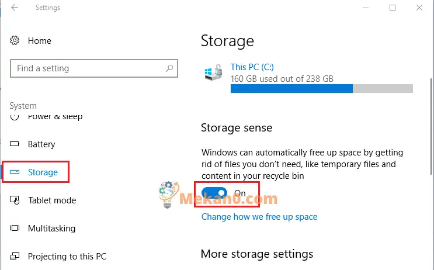Click the Power & sleep icon
434x270 pixels.
coord(15,117)
